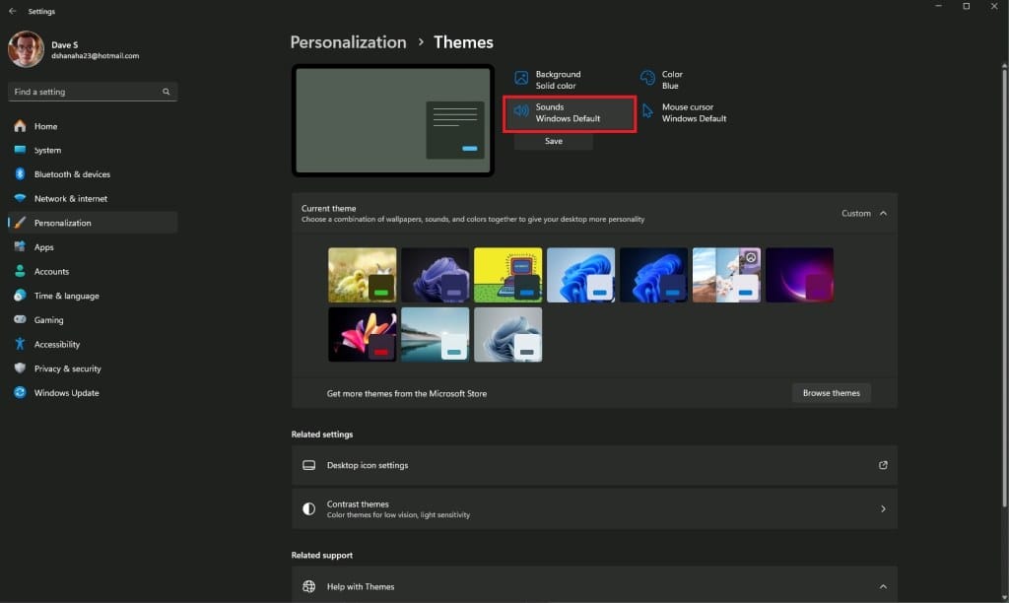Viewport: 1009px width, 603px height.
Task: Choose the purple glow theme
Action: point(800,274)
